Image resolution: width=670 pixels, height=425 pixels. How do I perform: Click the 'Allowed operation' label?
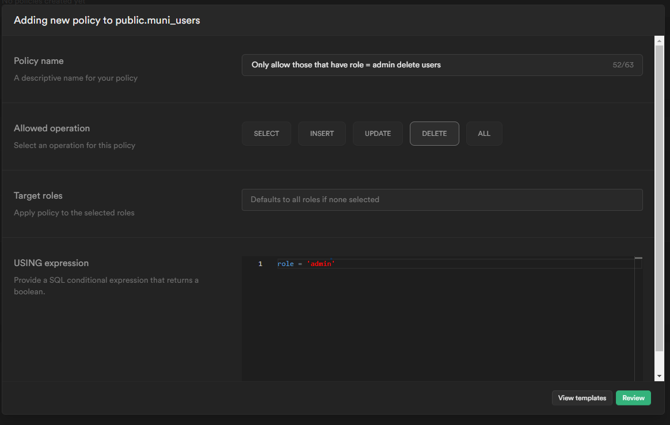point(52,128)
